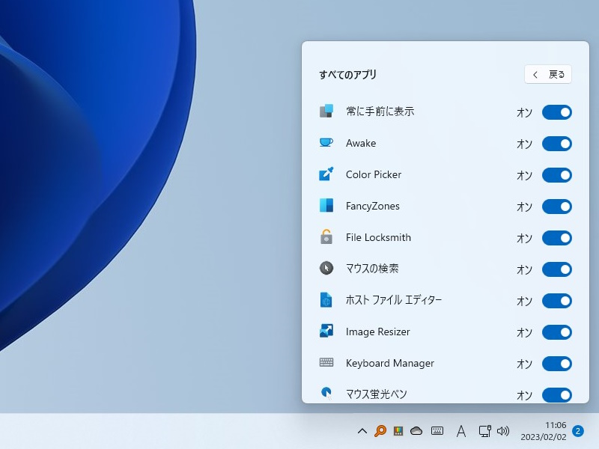Turn off ホスト ファイル エディター toggle
This screenshot has width=599, height=449.
[x=556, y=301]
